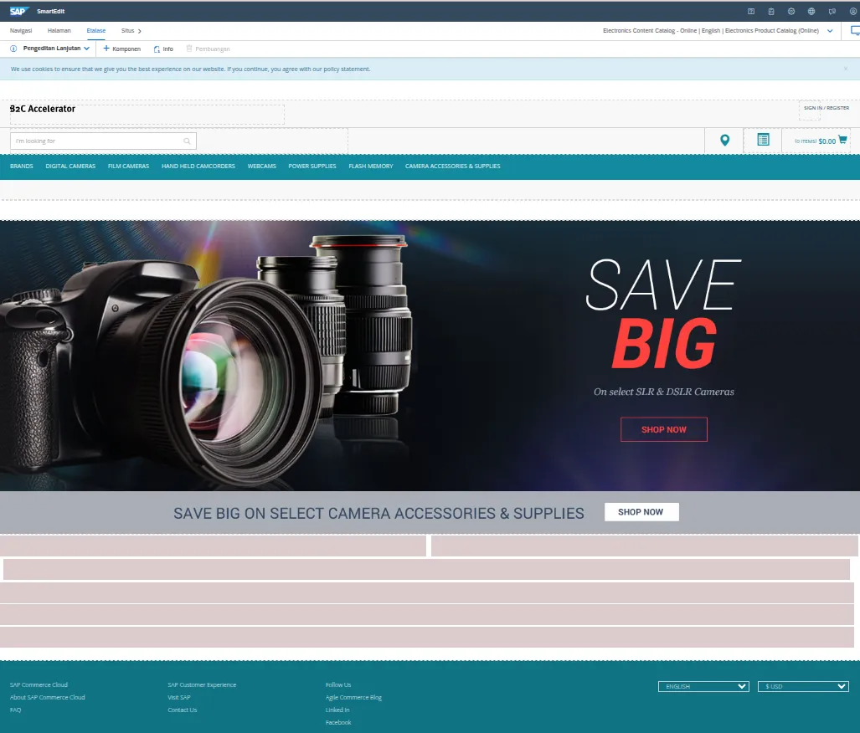Click the device preview monitor icon

pos(855,30)
